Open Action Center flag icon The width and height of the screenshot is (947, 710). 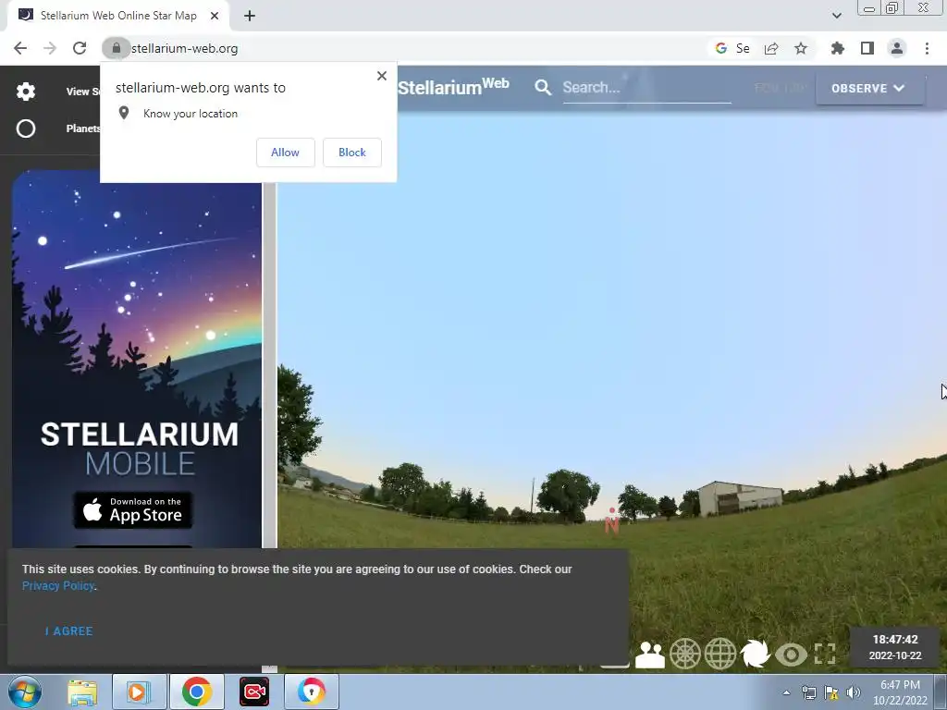[831, 692]
